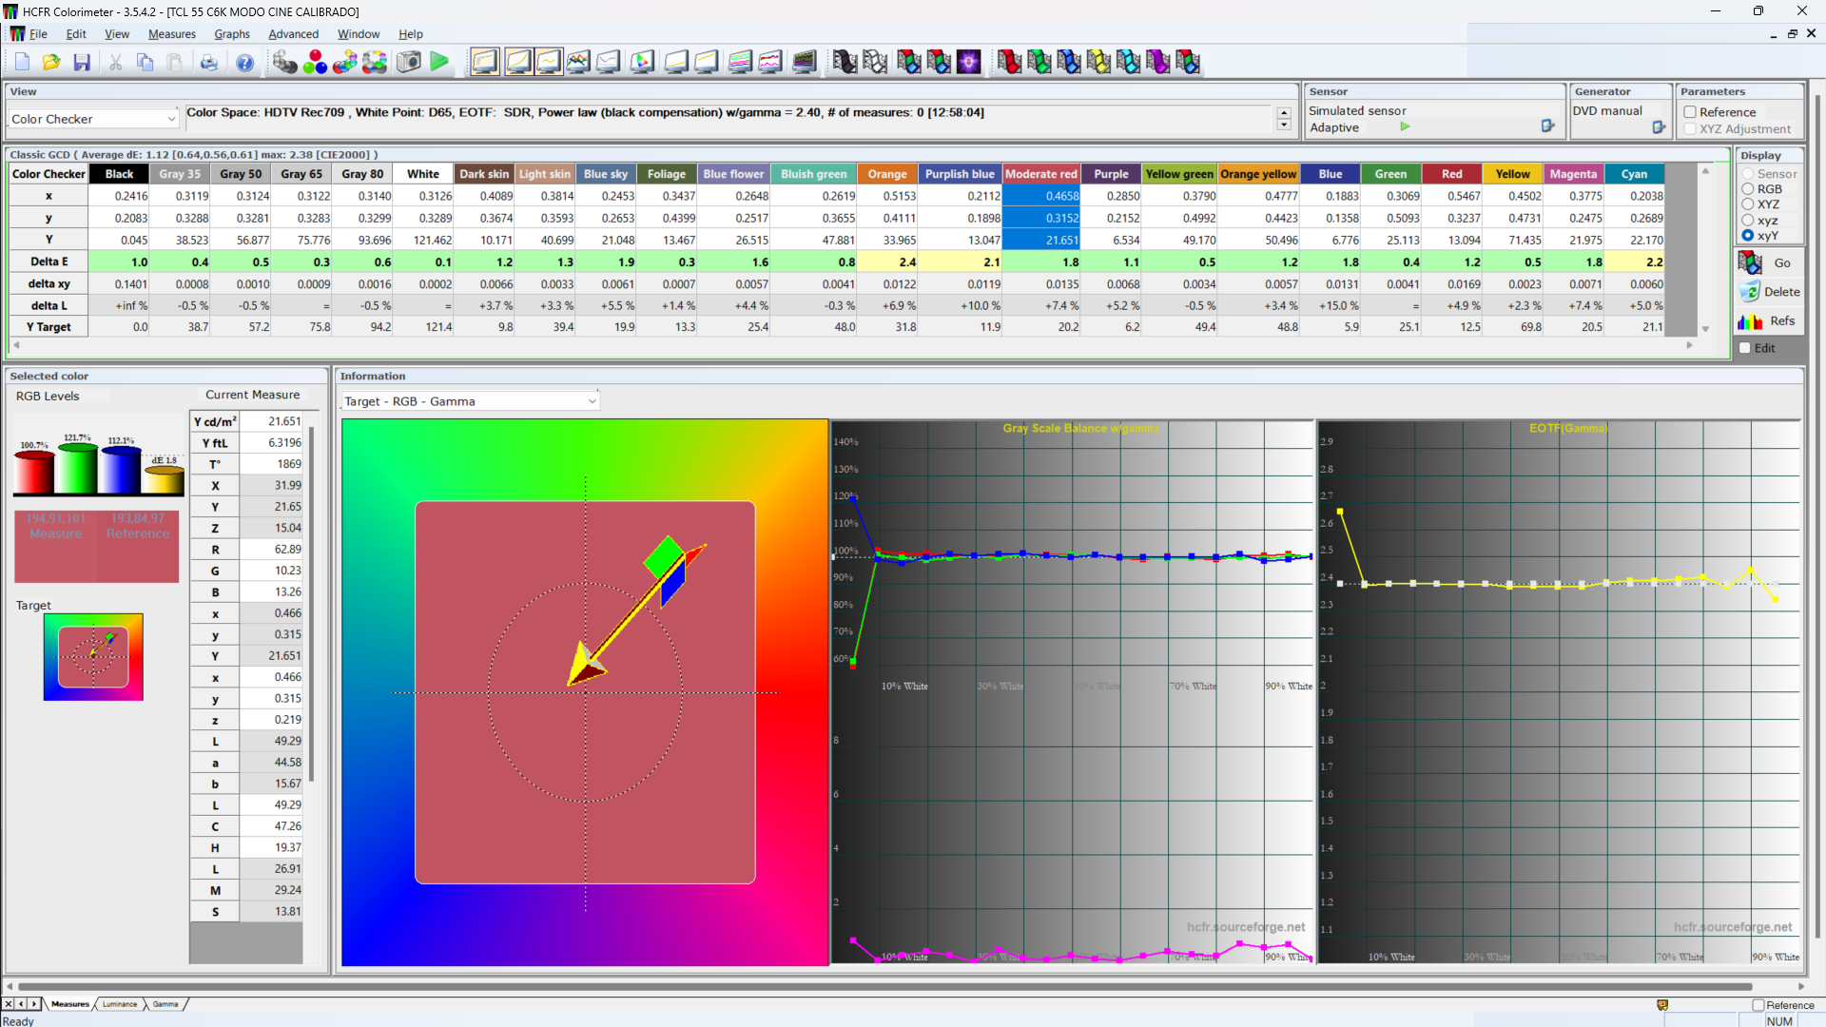Select the RGB display radio button
This screenshot has height=1027, width=1826.
(1748, 189)
